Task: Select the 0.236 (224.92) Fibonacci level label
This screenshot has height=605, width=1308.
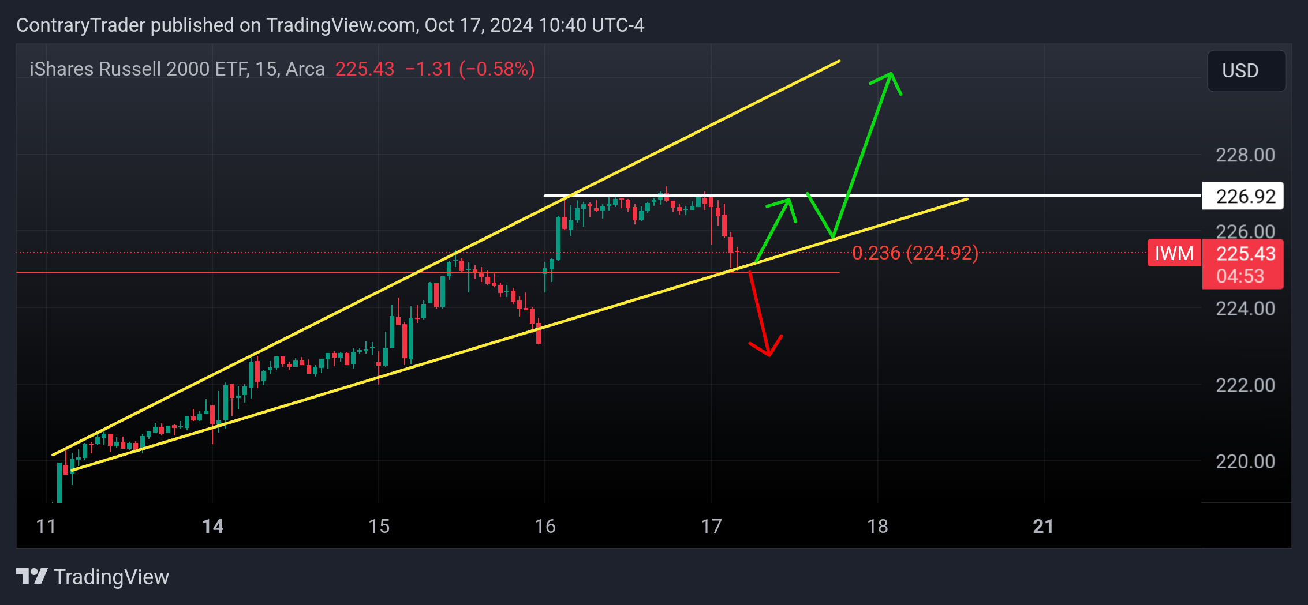Action: (x=915, y=253)
